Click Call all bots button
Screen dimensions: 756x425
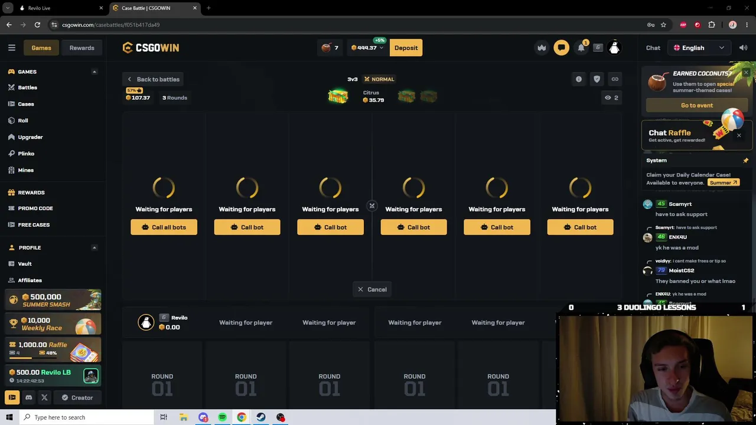pos(164,227)
